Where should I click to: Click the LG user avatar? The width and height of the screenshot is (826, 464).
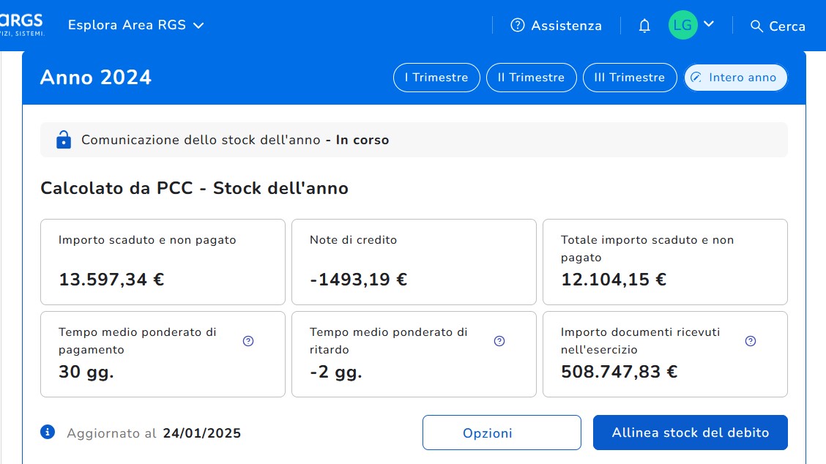(682, 25)
